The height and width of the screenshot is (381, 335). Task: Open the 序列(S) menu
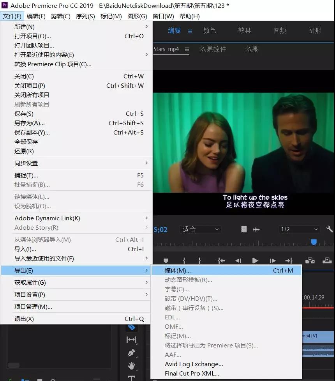click(x=85, y=16)
